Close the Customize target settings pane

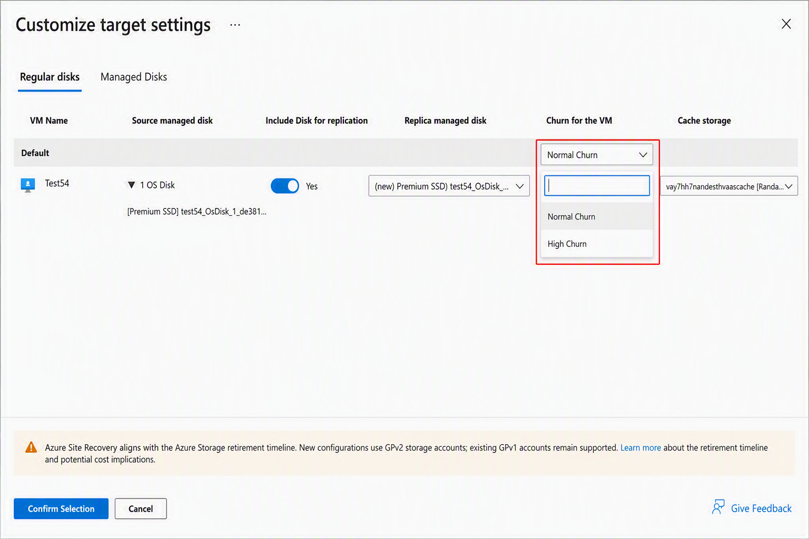pos(786,24)
